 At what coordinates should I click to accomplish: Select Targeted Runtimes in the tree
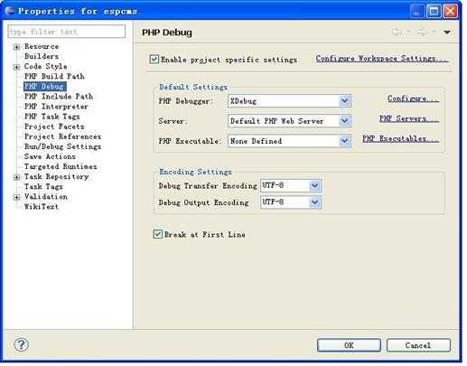[x=61, y=166]
